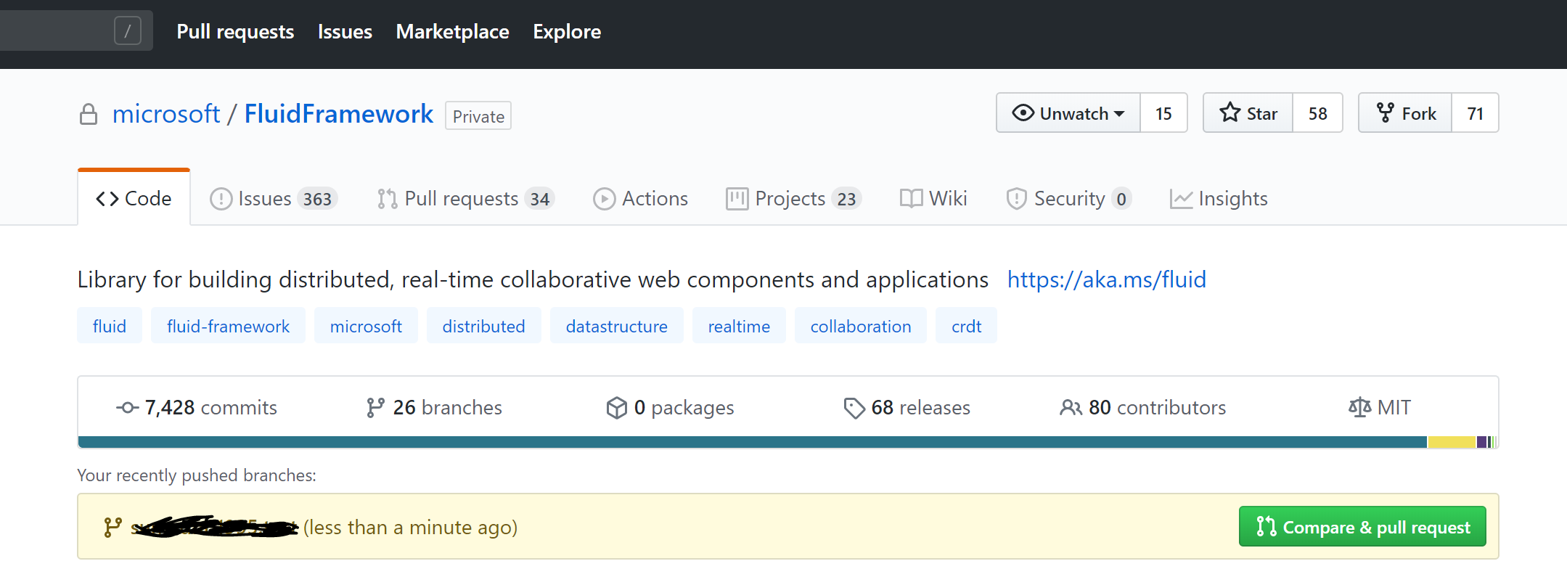Click the MIT license scale icon
The height and width of the screenshot is (577, 1567).
tap(1359, 408)
